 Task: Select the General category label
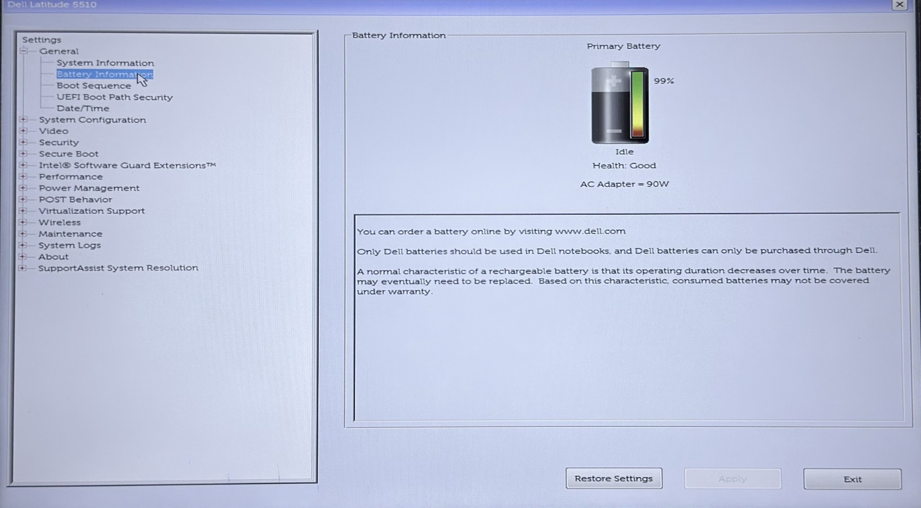[x=59, y=51]
